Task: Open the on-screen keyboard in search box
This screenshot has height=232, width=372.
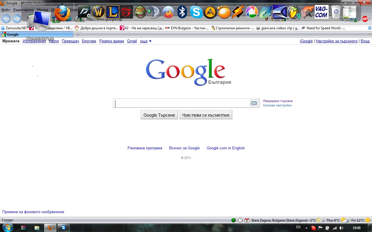Action: [x=254, y=103]
